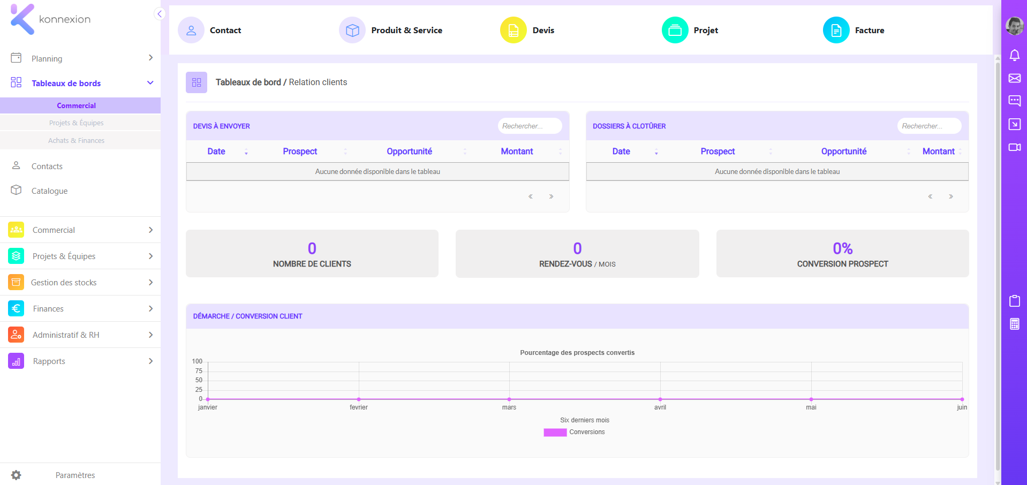This screenshot has width=1027, height=485.
Task: Collapse the sidebar with arrow button
Action: 160,14
